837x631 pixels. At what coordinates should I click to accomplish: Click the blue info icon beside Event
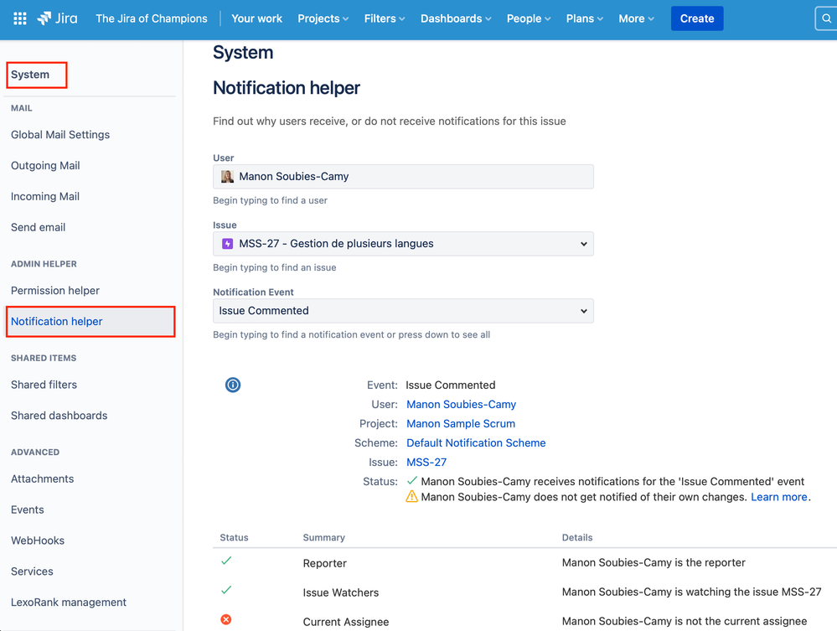click(233, 385)
